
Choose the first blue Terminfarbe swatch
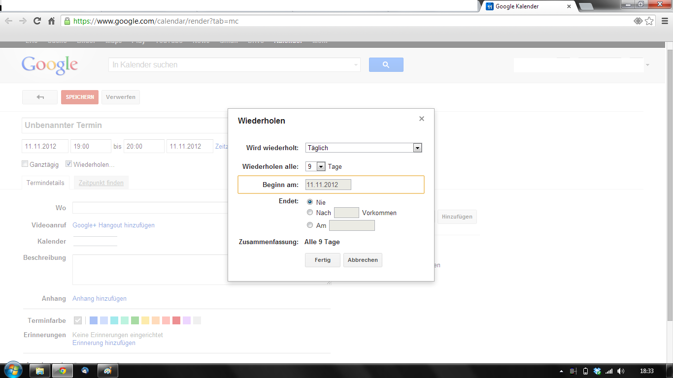(94, 320)
